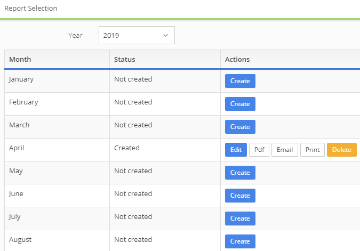Export April report as Pdf
This screenshot has height=251, width=360.
pos(259,150)
